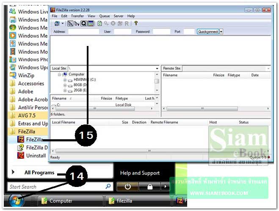Open the Transfer menu
279x211 pixels.
tap(77, 16)
